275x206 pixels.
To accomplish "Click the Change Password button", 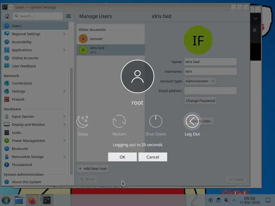I will (200, 101).
